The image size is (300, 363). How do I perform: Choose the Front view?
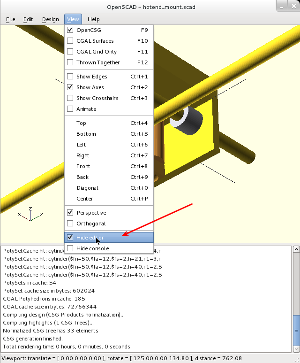109,166
